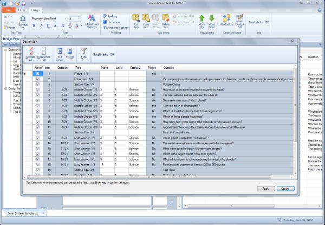The height and width of the screenshot is (225, 325).
Task: Open the font size dropdown
Action: coord(79,19)
